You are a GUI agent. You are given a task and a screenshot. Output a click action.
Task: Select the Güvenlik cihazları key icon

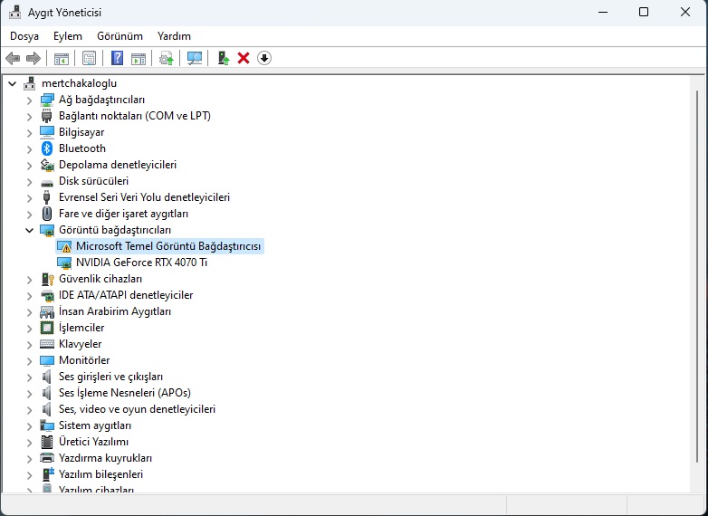click(47, 279)
